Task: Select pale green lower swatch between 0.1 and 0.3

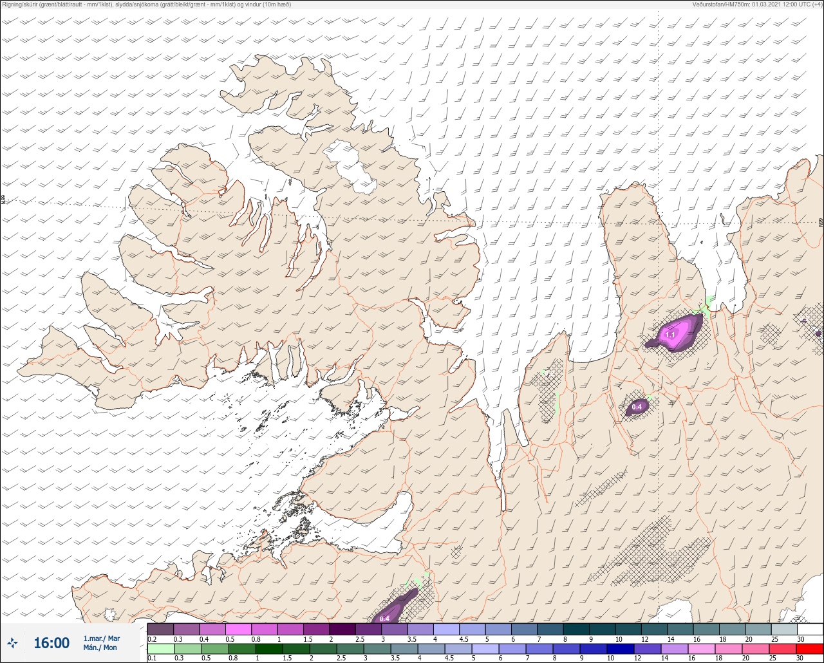Action: click(160, 648)
